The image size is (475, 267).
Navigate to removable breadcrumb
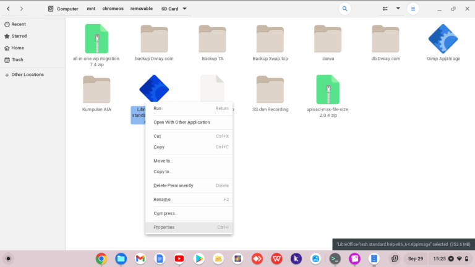click(x=142, y=9)
